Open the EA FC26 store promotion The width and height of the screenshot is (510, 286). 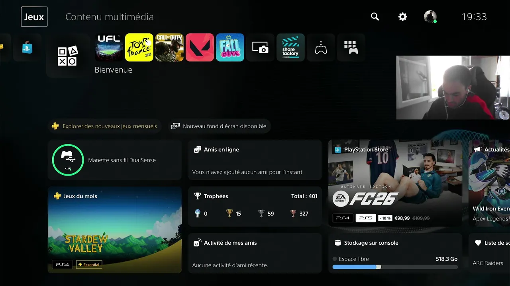(395, 183)
